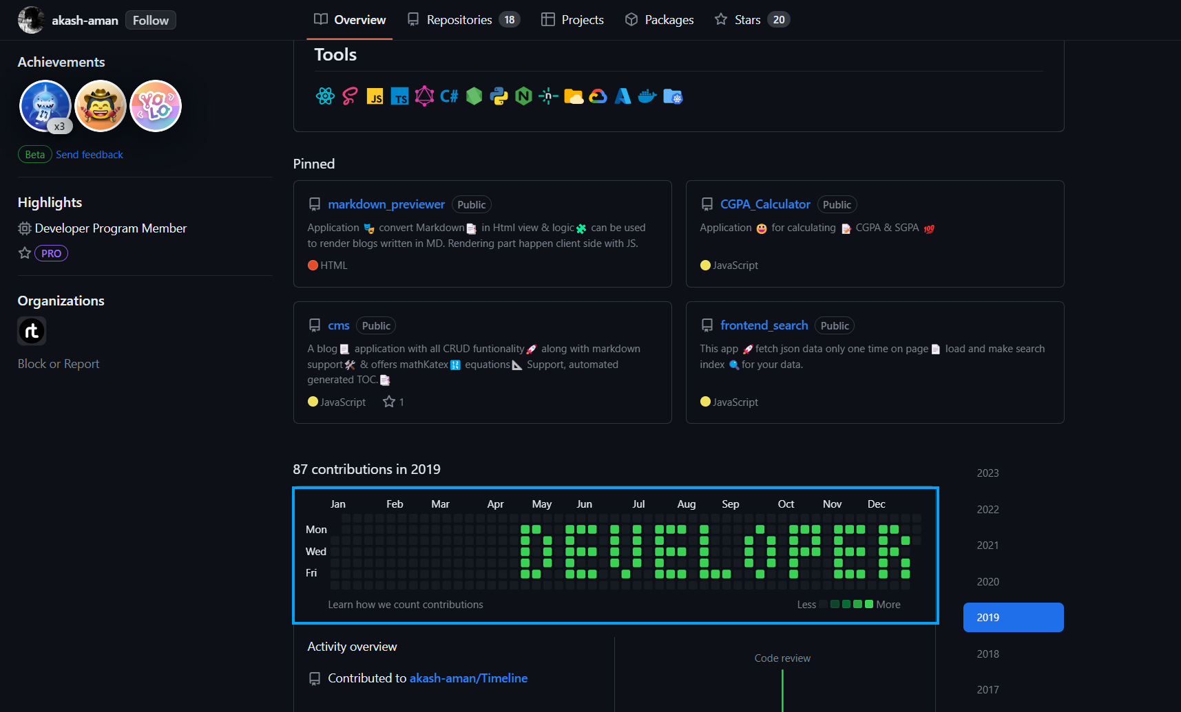Image resolution: width=1181 pixels, height=712 pixels.
Task: Click the Node.js icon under Tools
Action: tap(474, 96)
